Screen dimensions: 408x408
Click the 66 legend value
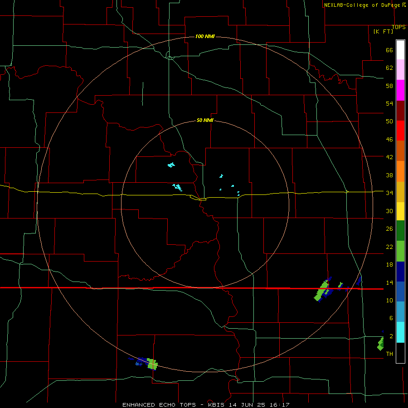(389, 50)
